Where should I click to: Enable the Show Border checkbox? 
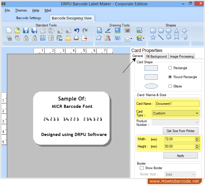tap(142, 168)
